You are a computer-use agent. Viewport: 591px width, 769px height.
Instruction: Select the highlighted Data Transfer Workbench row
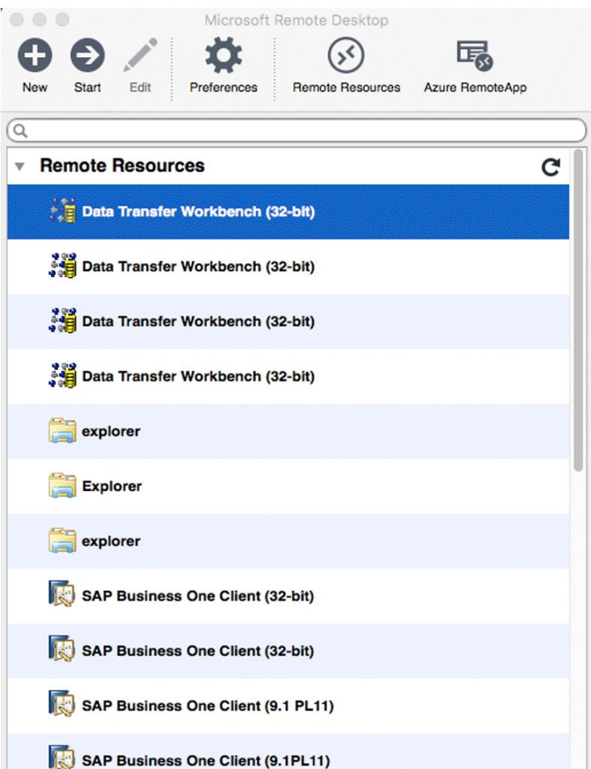click(x=288, y=212)
